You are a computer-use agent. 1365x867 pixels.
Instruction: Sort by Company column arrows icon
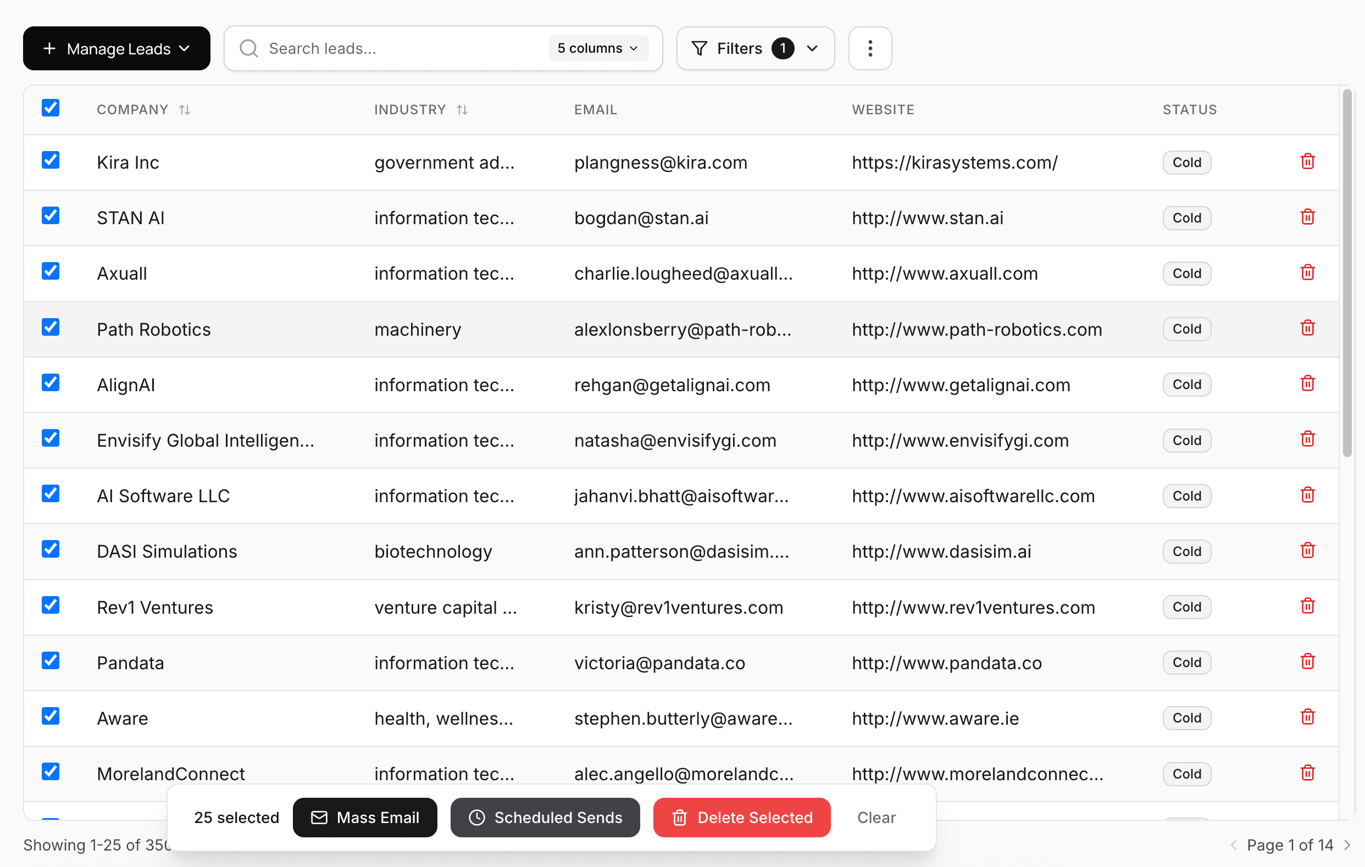pos(184,109)
